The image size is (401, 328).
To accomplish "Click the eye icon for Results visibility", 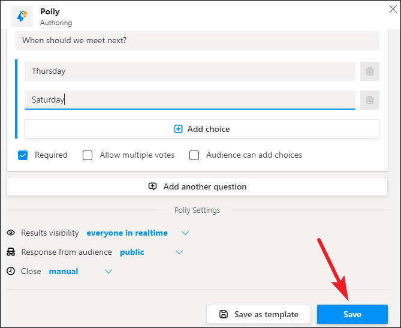I will [11, 233].
